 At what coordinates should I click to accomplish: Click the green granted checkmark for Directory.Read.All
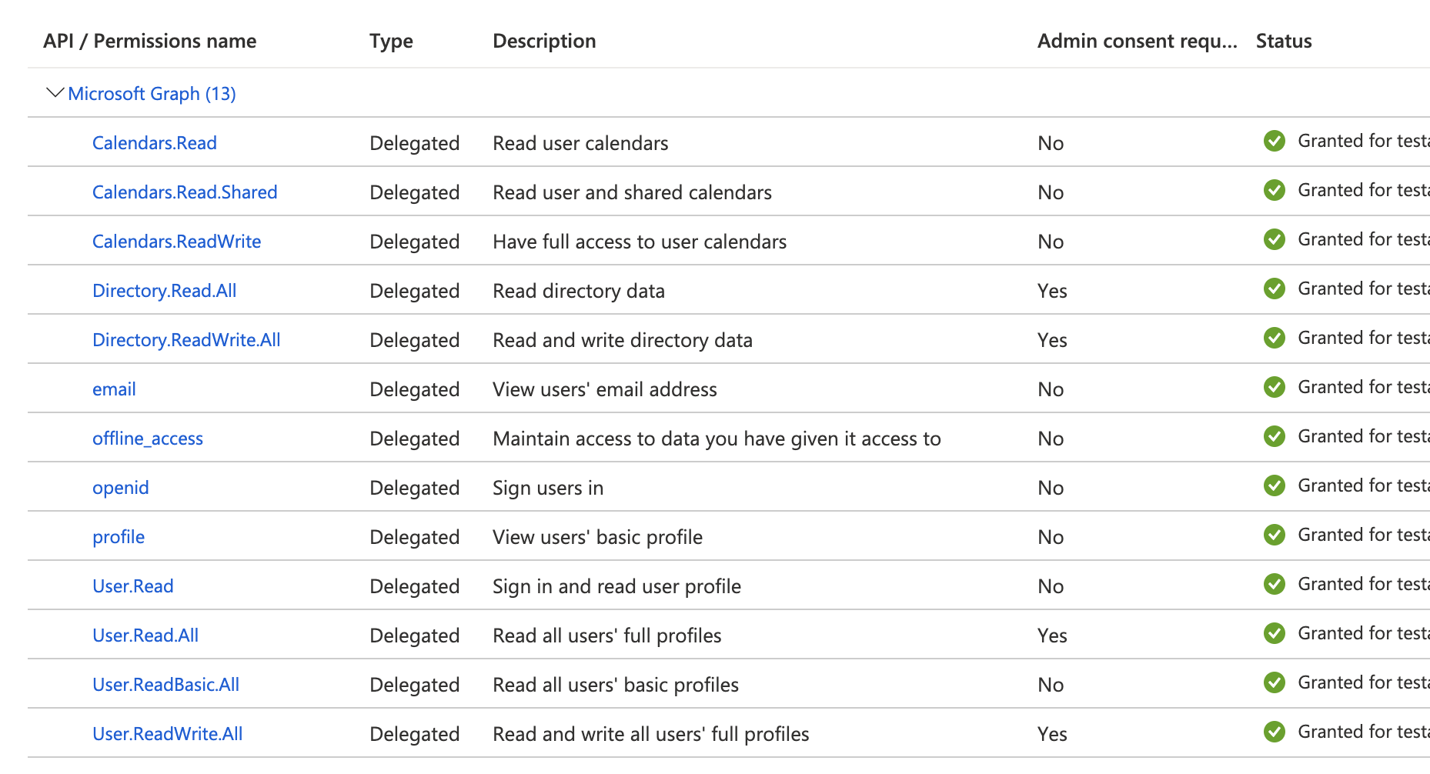1275,289
